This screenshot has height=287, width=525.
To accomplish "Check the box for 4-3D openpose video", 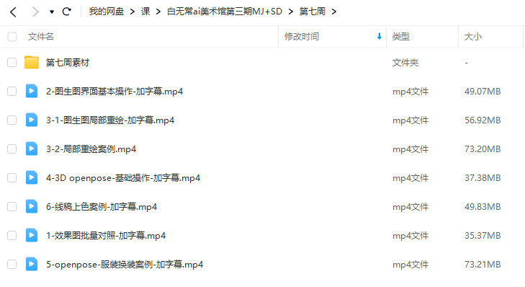I will (12, 177).
